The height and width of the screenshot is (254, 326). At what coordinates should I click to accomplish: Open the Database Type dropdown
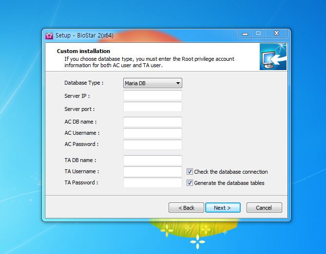coord(152,83)
